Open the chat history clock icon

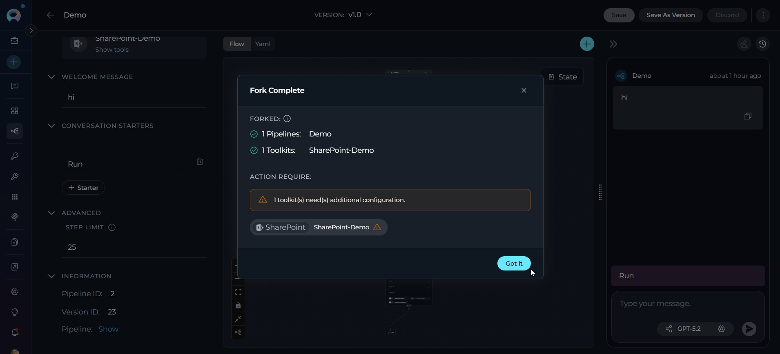coord(762,44)
